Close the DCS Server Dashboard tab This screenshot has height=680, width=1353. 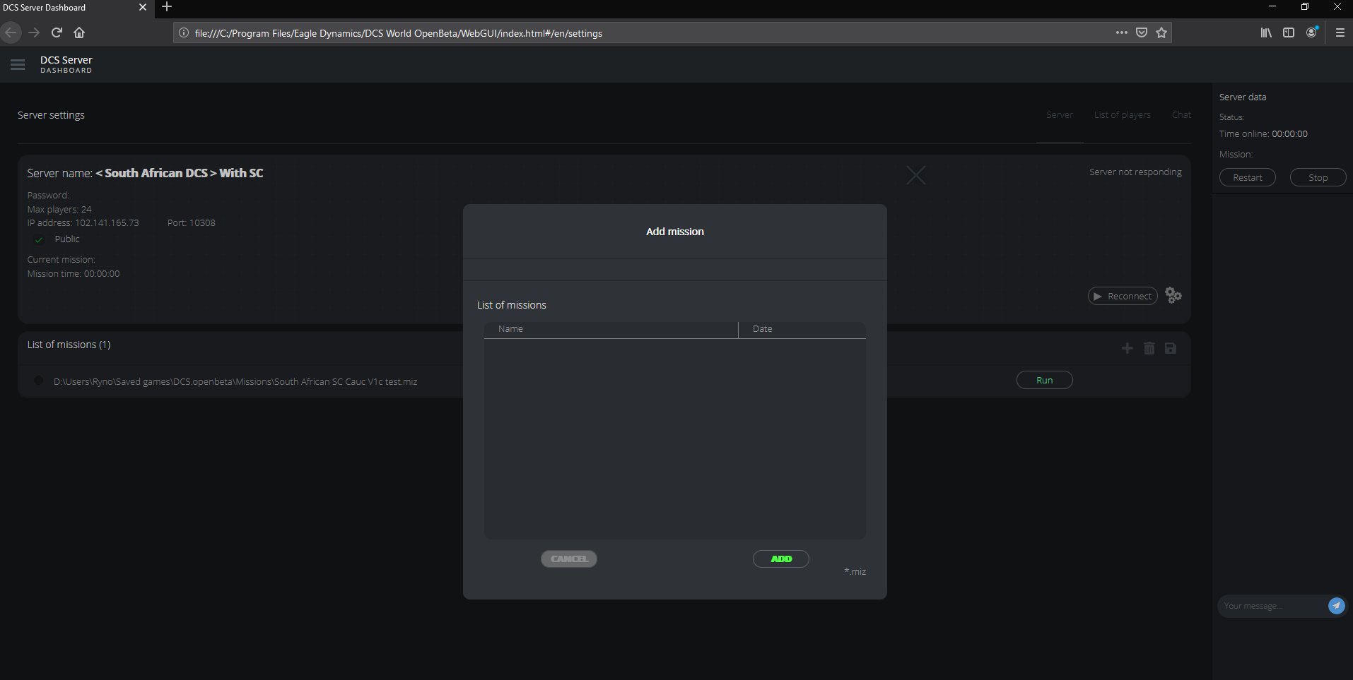tap(143, 7)
